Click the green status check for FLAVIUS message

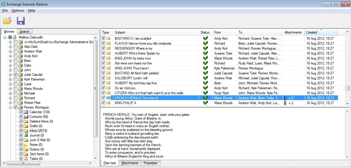[x=205, y=43]
